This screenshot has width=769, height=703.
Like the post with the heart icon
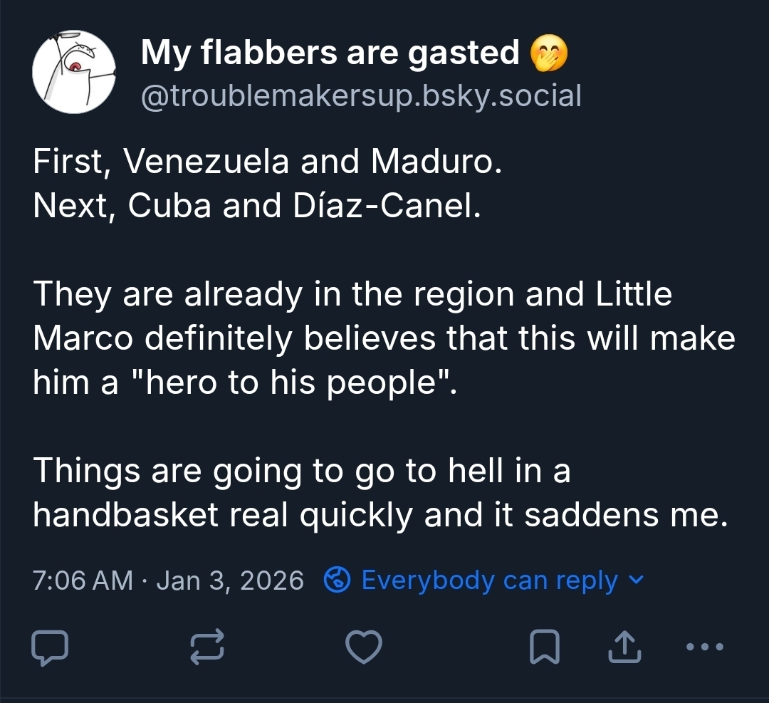click(364, 647)
